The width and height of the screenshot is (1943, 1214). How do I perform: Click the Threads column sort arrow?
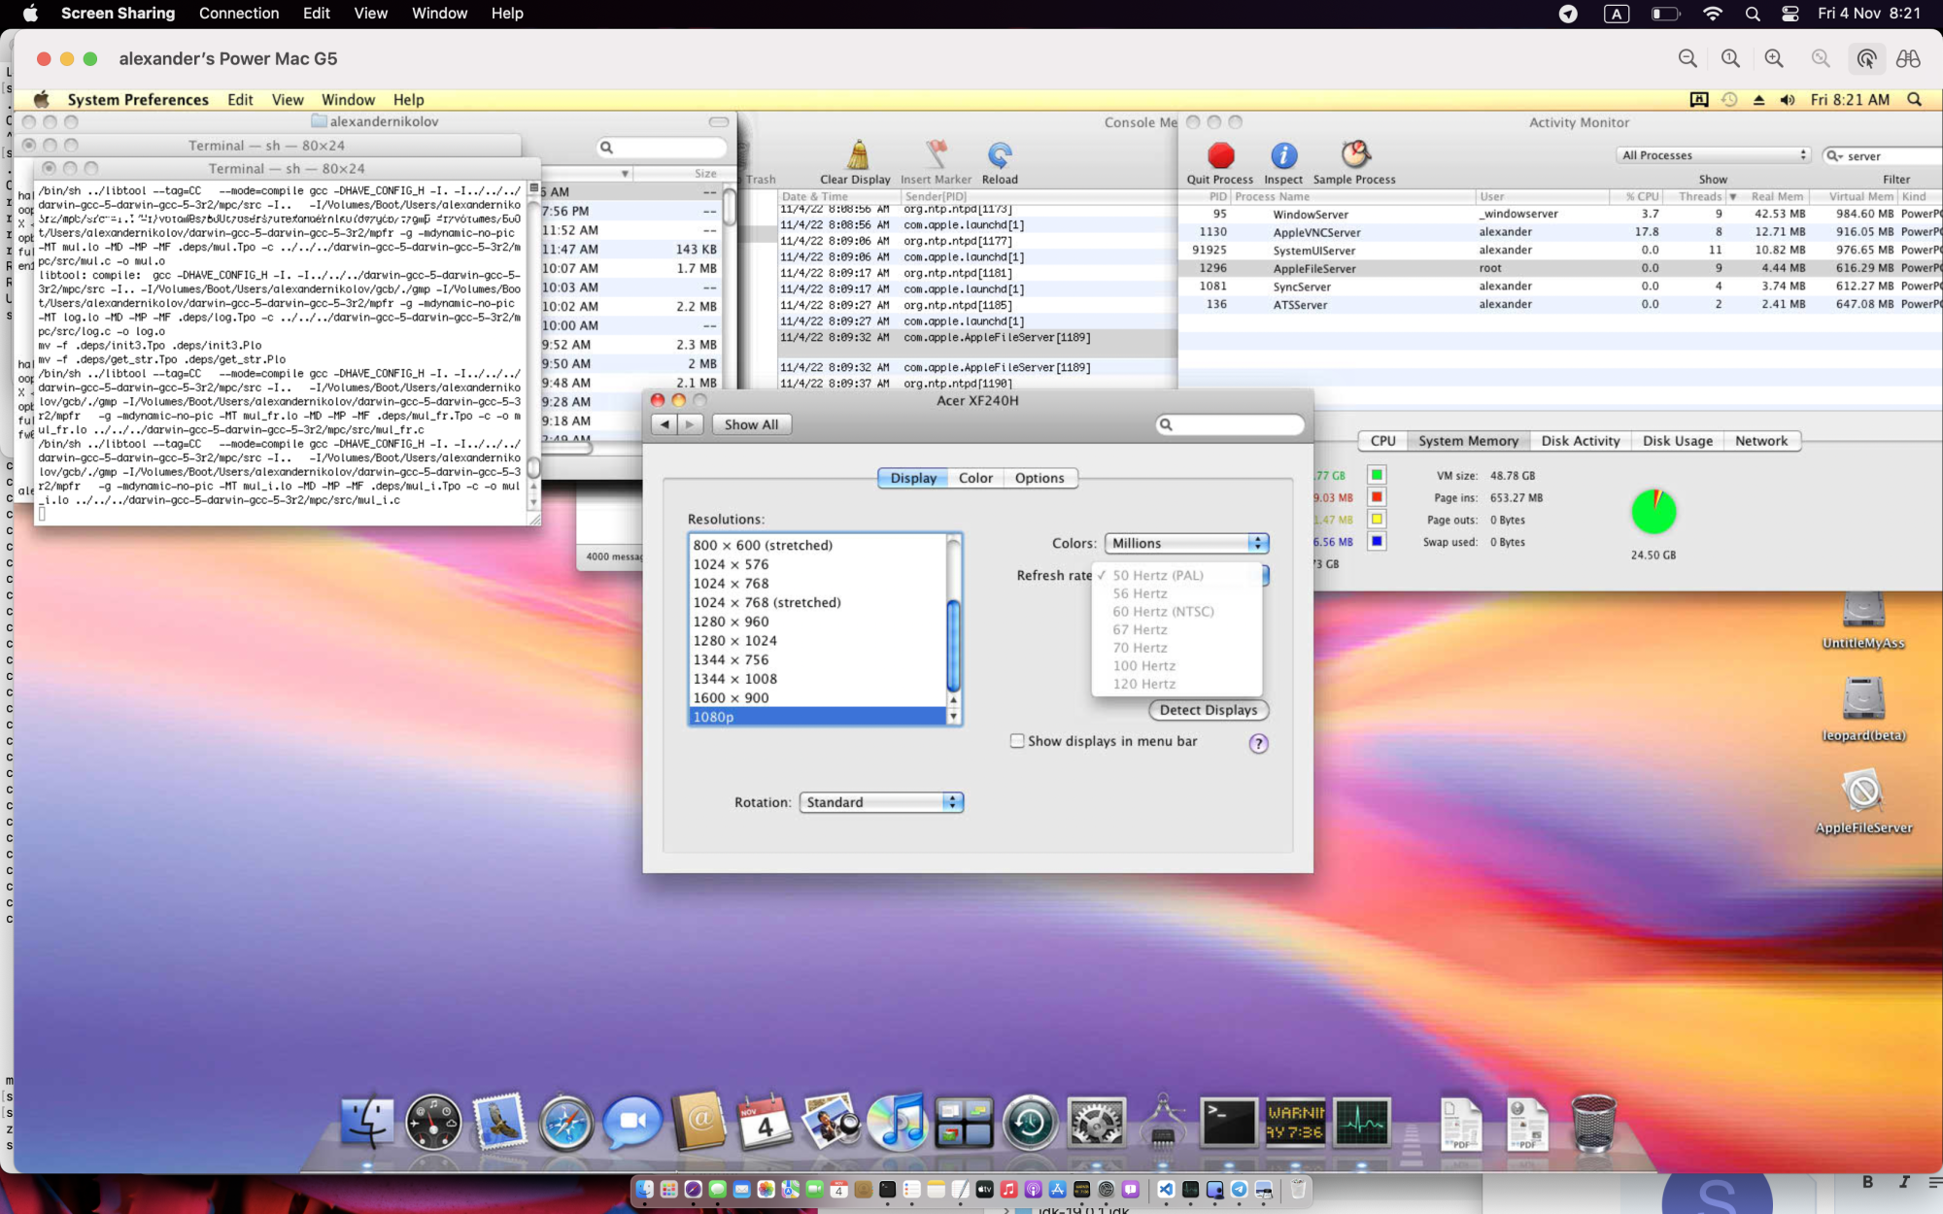[x=1732, y=196]
